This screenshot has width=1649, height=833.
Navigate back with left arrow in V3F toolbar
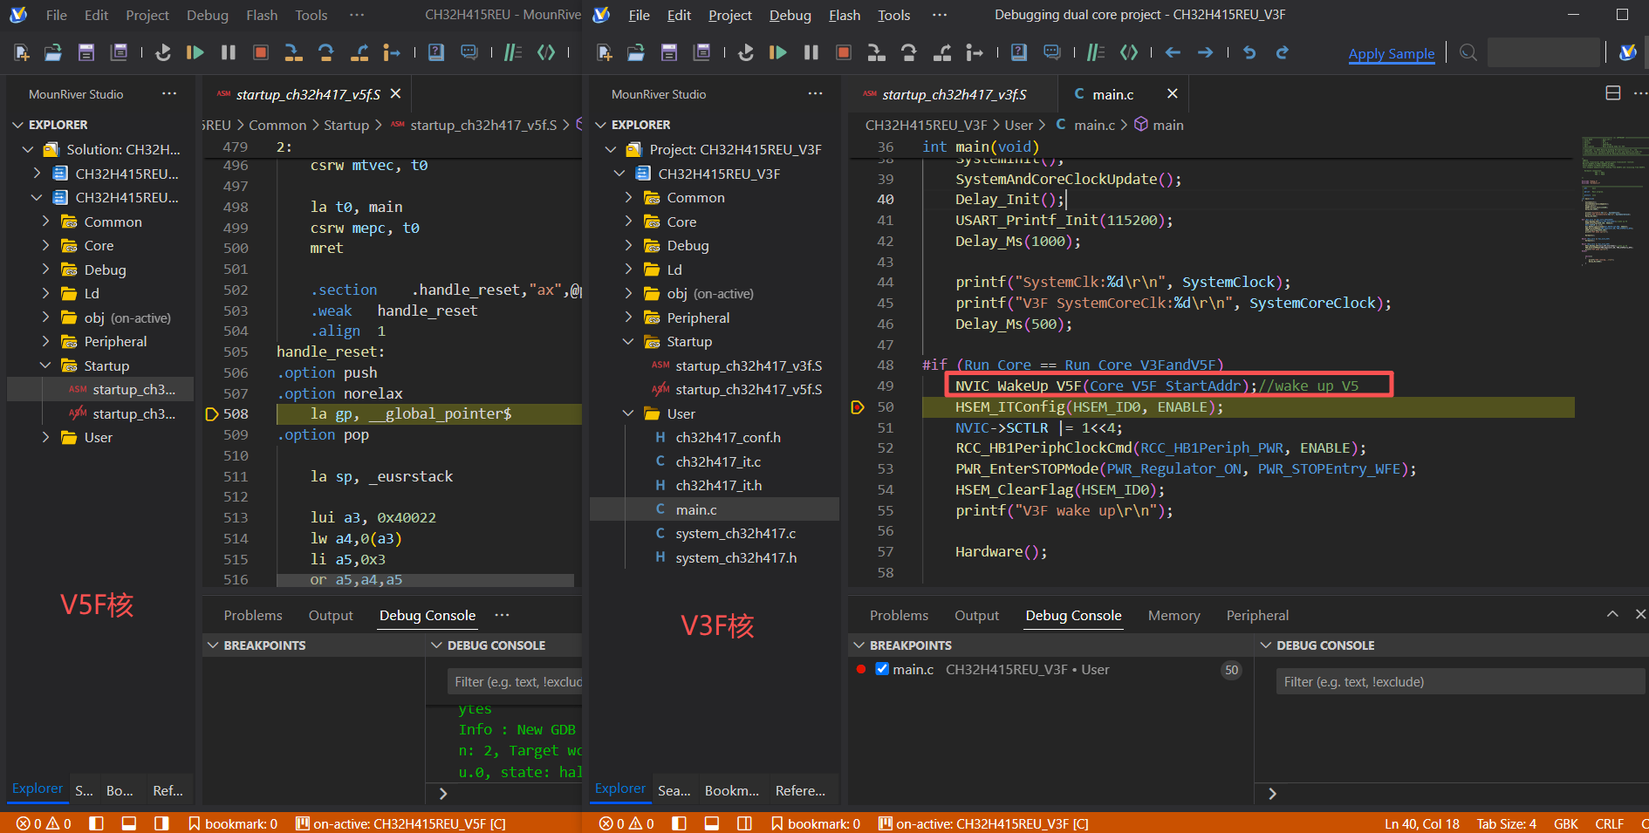pyautogui.click(x=1173, y=52)
